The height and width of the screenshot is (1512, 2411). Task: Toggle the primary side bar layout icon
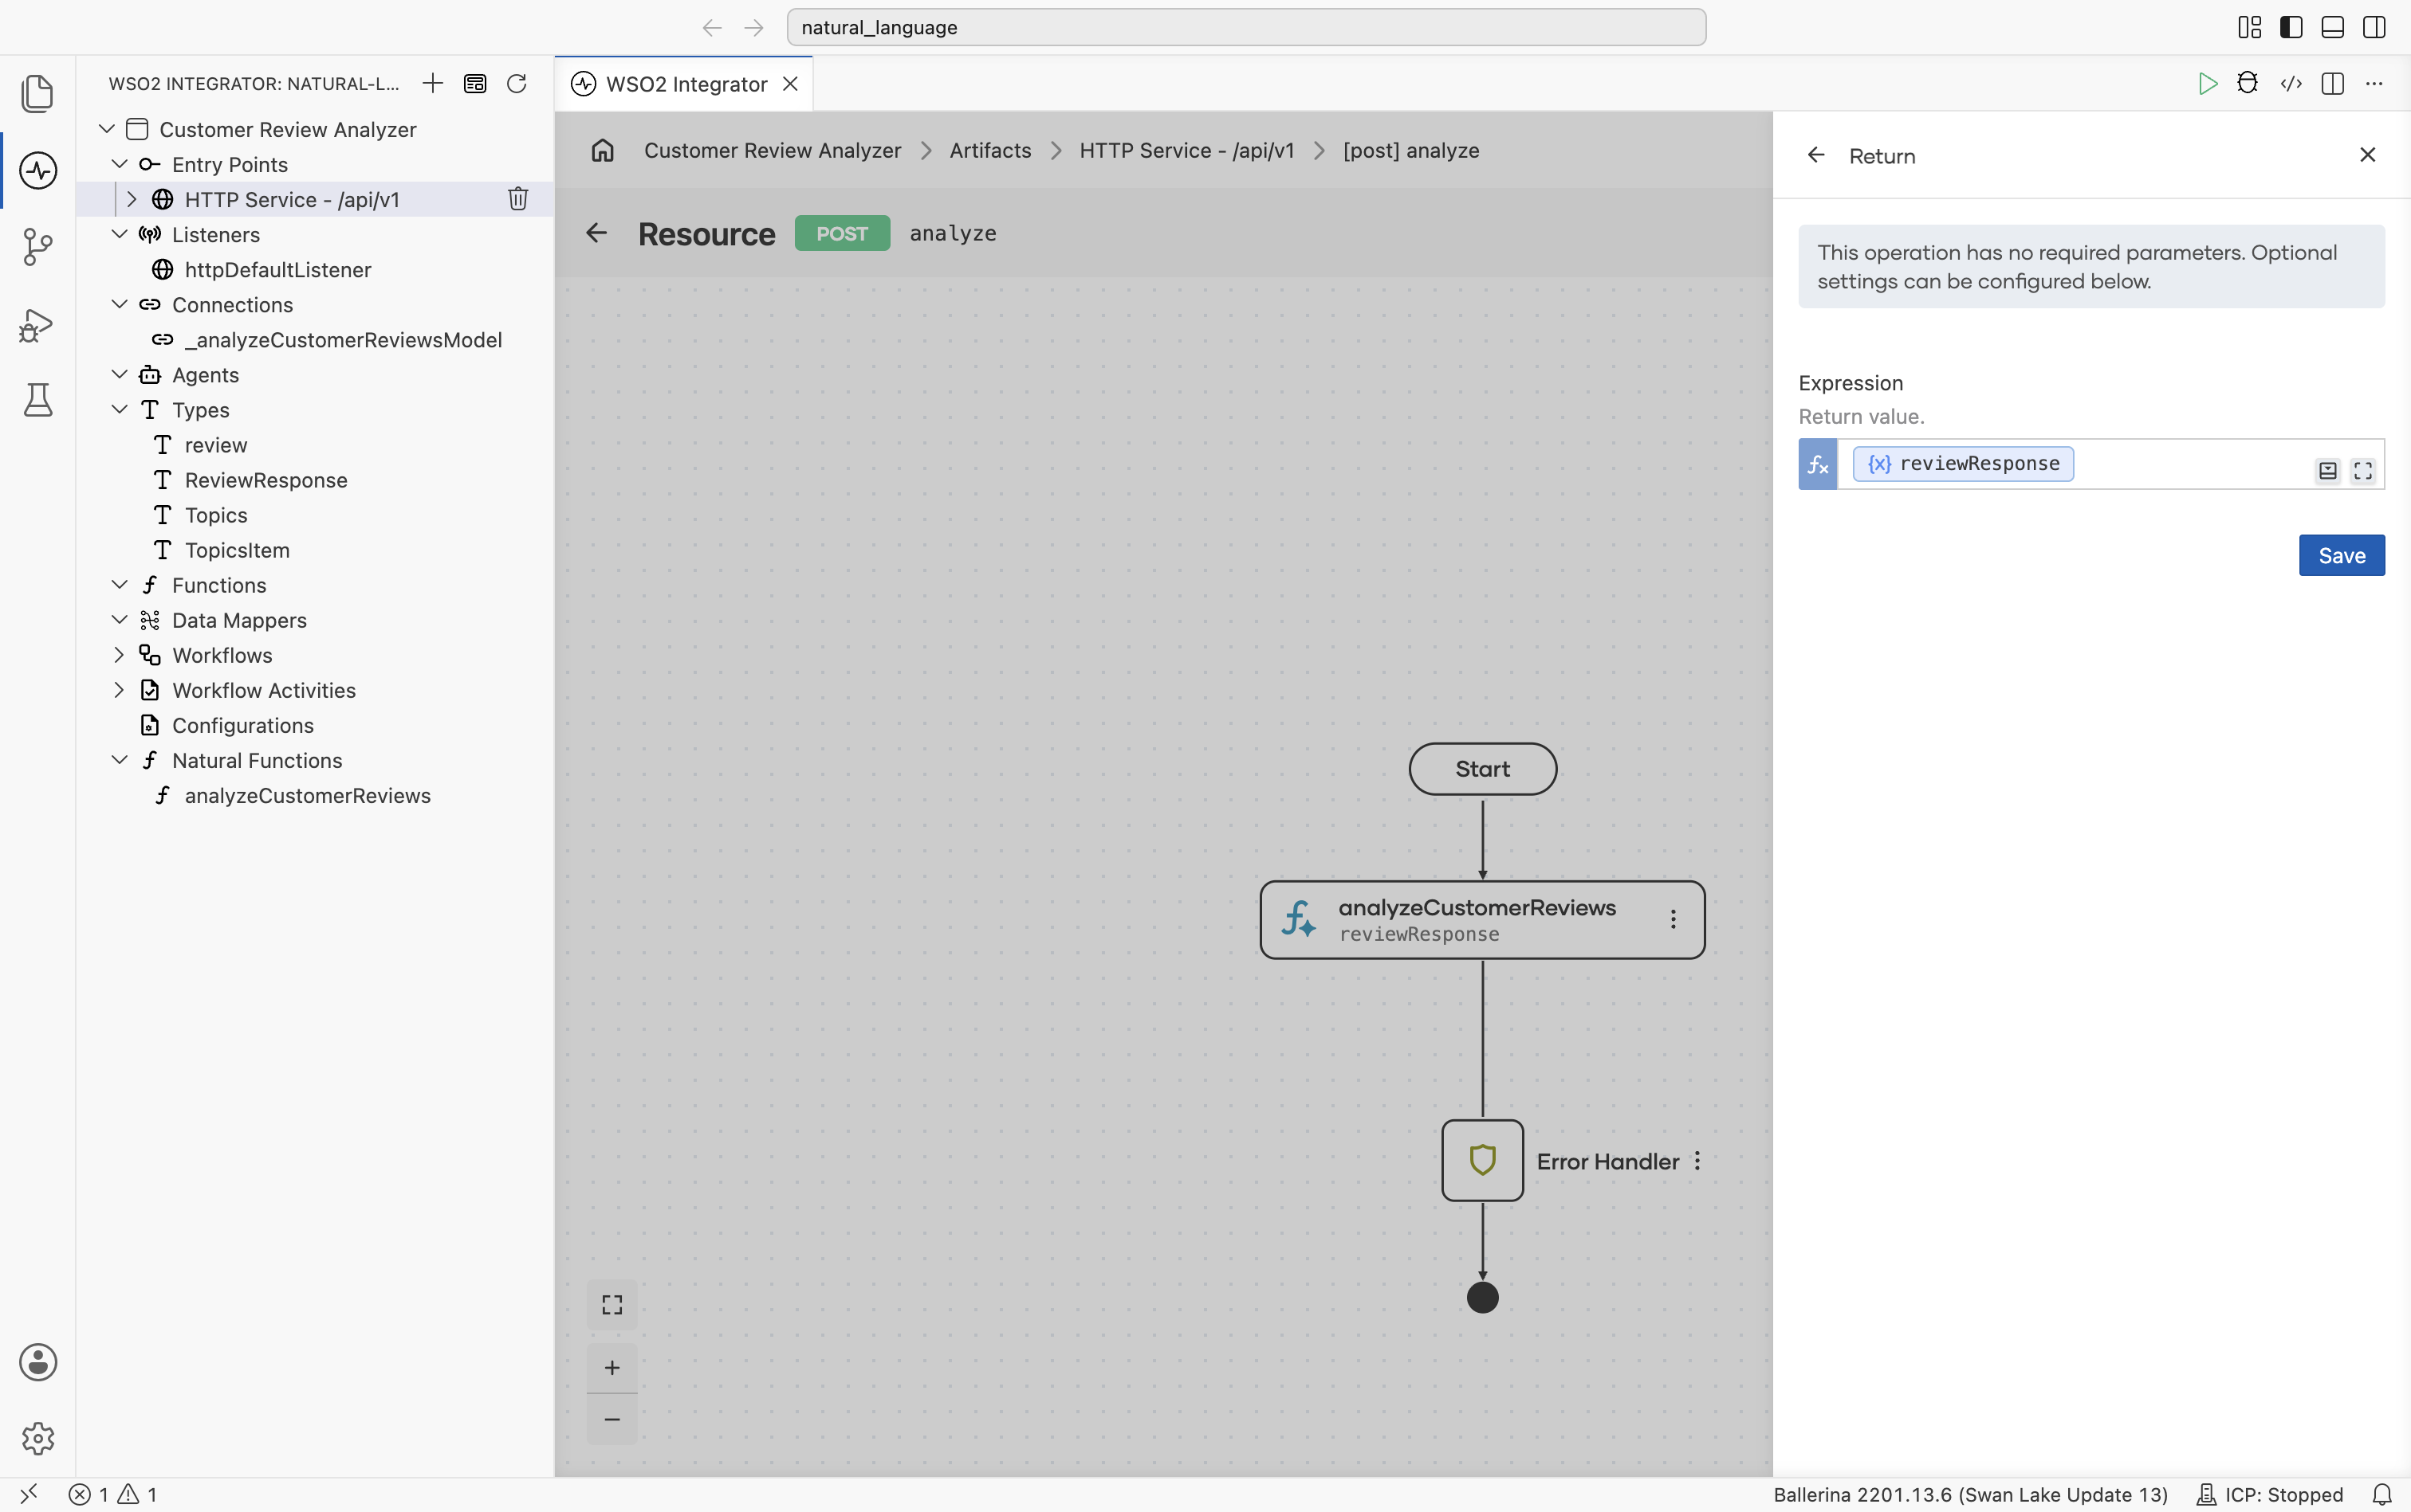click(2291, 27)
